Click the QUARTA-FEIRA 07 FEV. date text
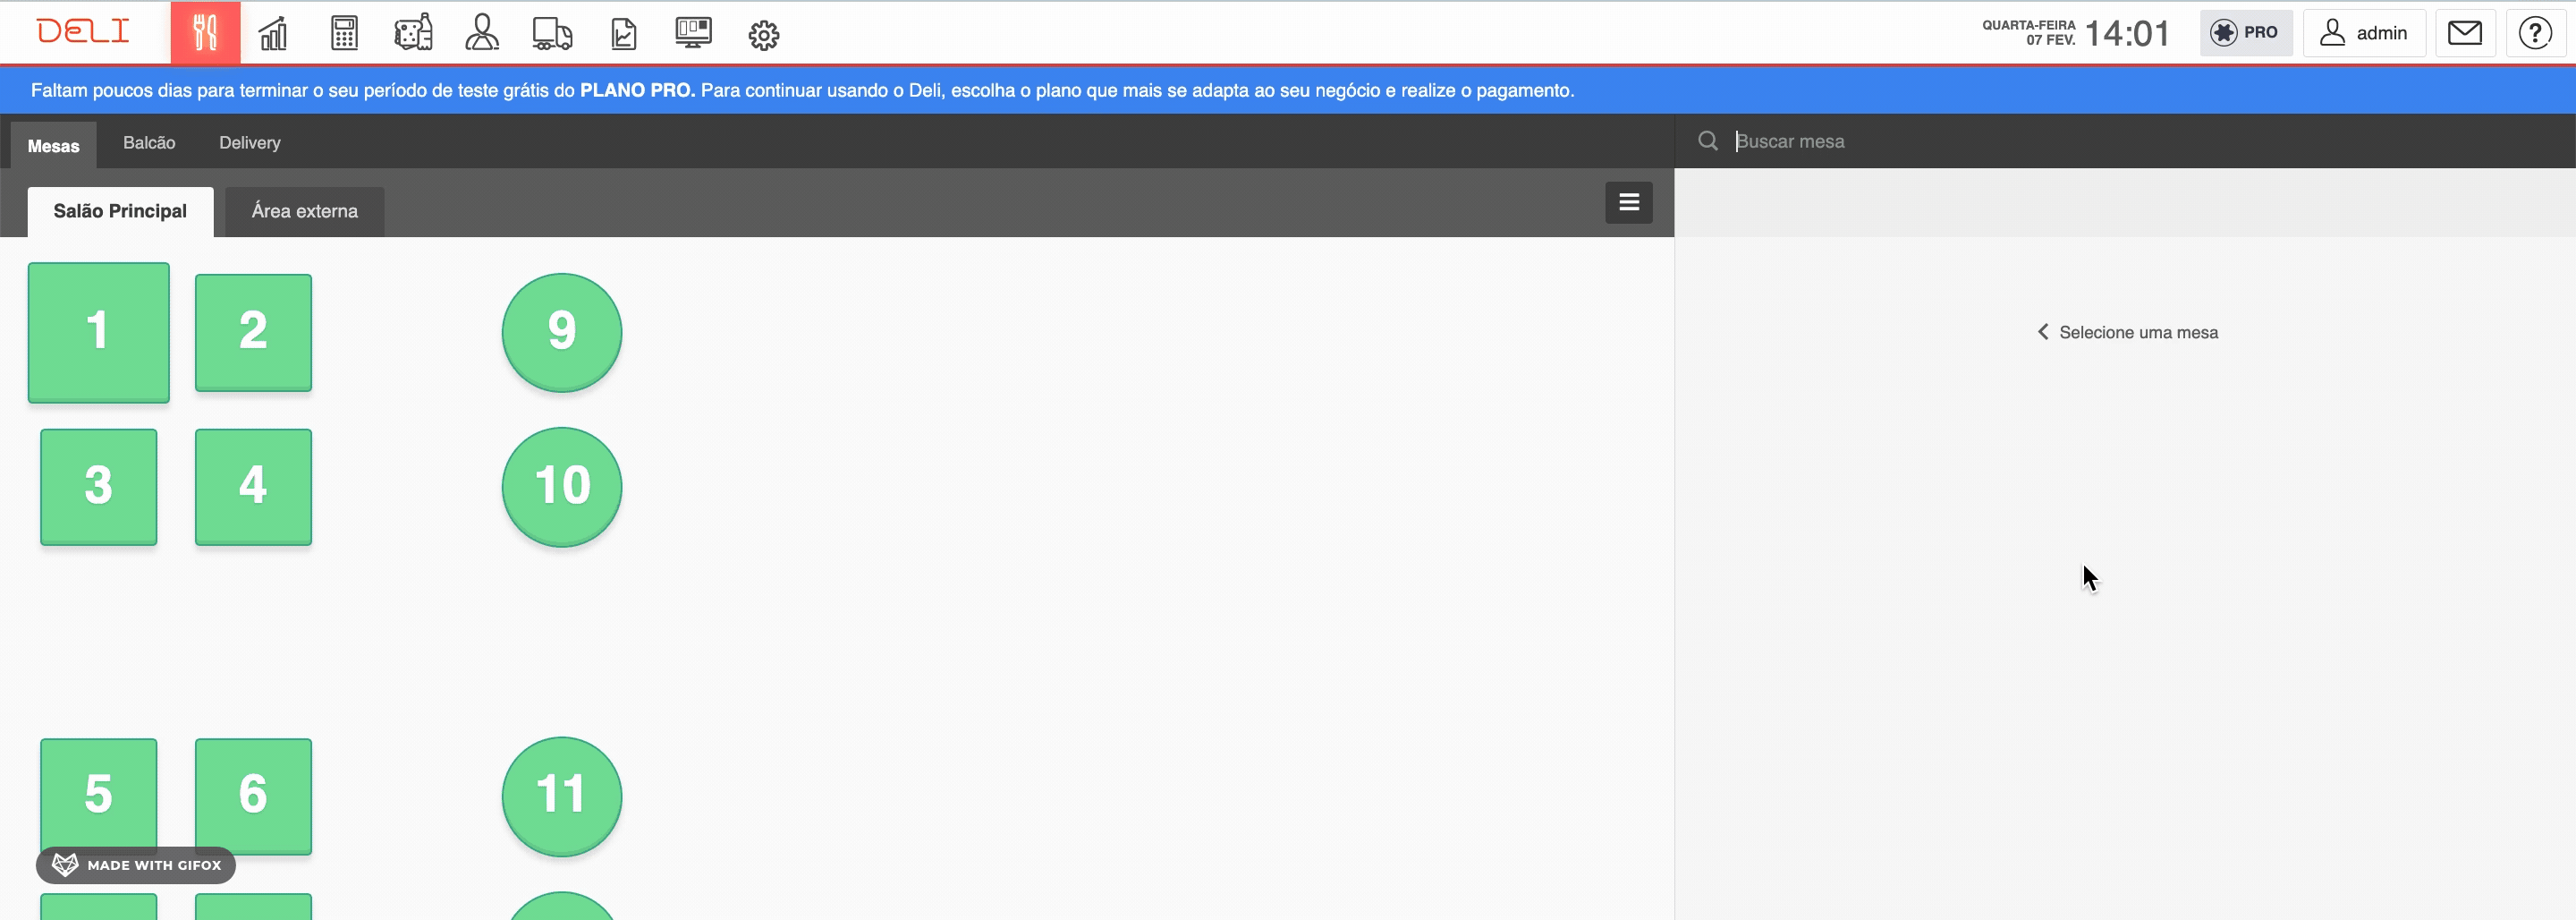The image size is (2576, 920). click(x=2029, y=33)
